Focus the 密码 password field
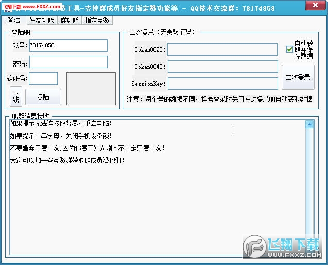Viewport: 328px width, 265px height. click(68, 62)
